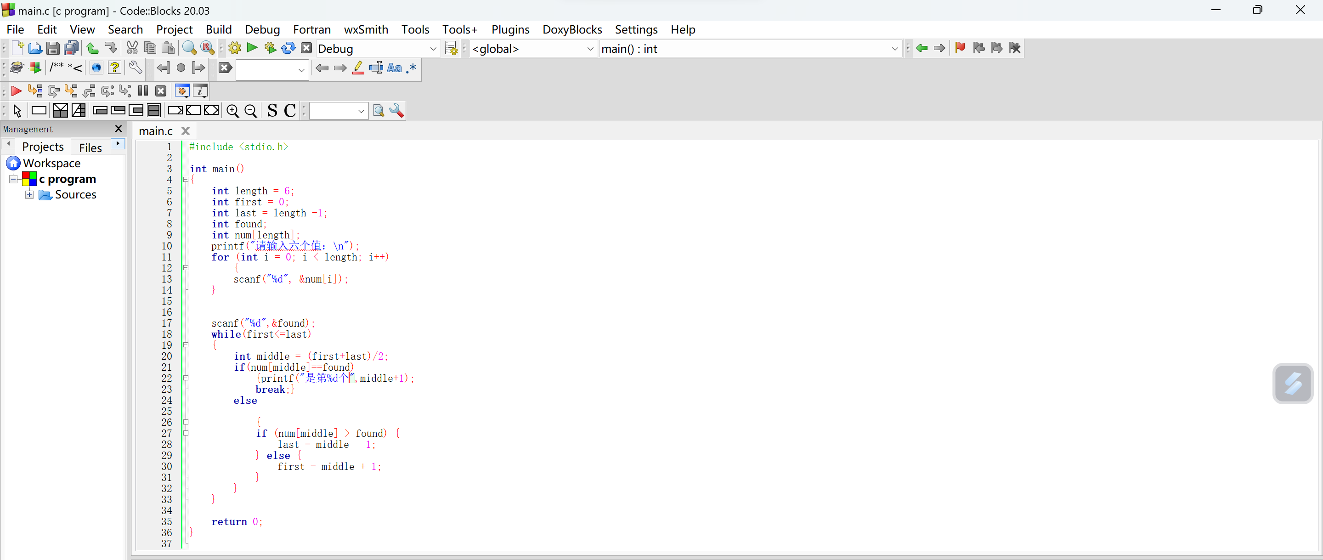Viewport: 1323px width, 560px height.
Task: Select the Nassi Shneiderman pointer tool
Action: pos(17,110)
